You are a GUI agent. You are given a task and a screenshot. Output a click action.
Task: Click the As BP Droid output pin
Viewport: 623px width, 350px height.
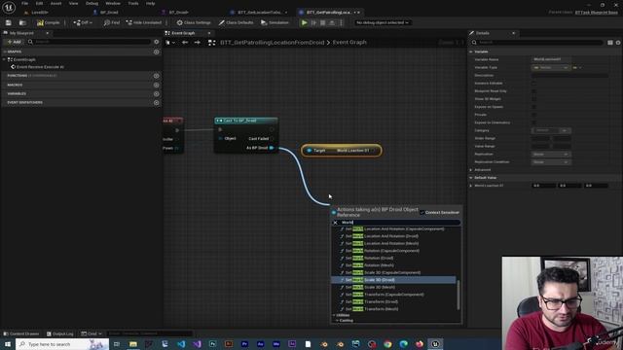click(x=272, y=148)
